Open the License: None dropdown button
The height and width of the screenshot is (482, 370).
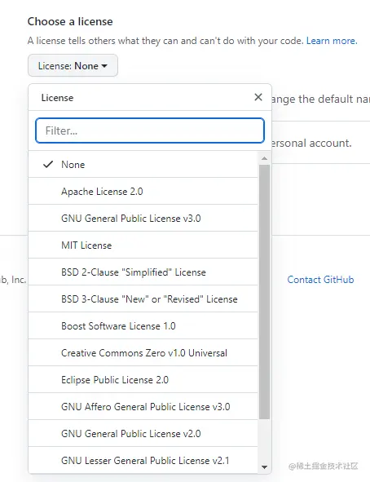tap(73, 65)
